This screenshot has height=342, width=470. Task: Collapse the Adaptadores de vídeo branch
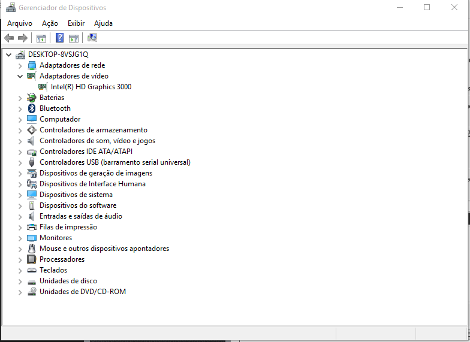(x=20, y=76)
